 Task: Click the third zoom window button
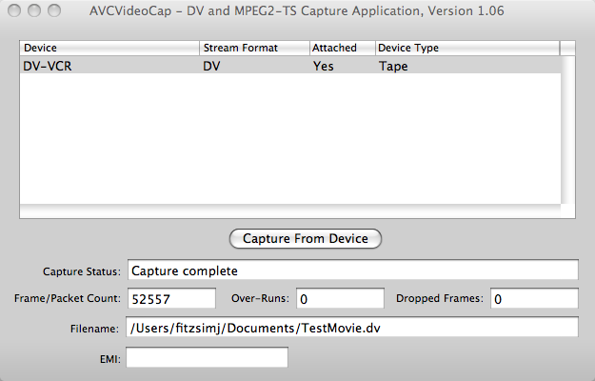tap(54, 10)
